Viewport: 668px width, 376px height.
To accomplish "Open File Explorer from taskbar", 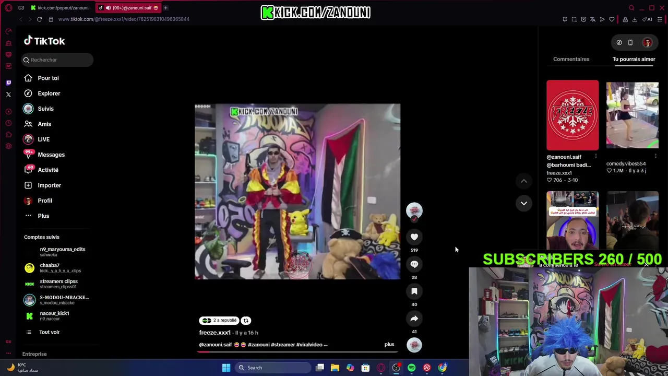I will click(335, 368).
